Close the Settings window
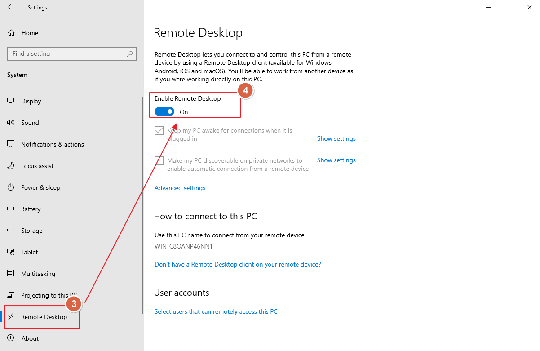This screenshot has height=351, width=540. (x=530, y=7)
